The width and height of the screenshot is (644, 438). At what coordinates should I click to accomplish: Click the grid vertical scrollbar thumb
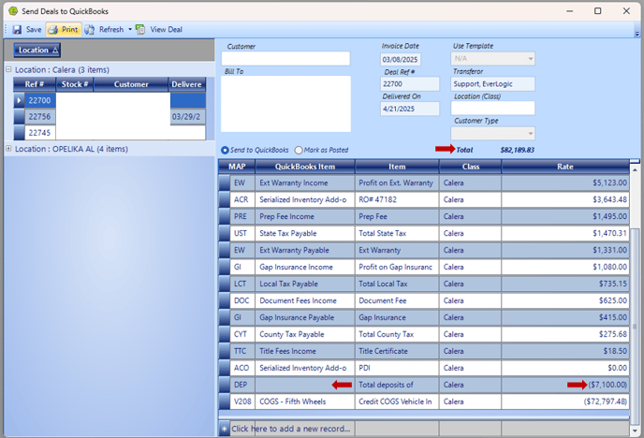pyautogui.click(x=635, y=325)
